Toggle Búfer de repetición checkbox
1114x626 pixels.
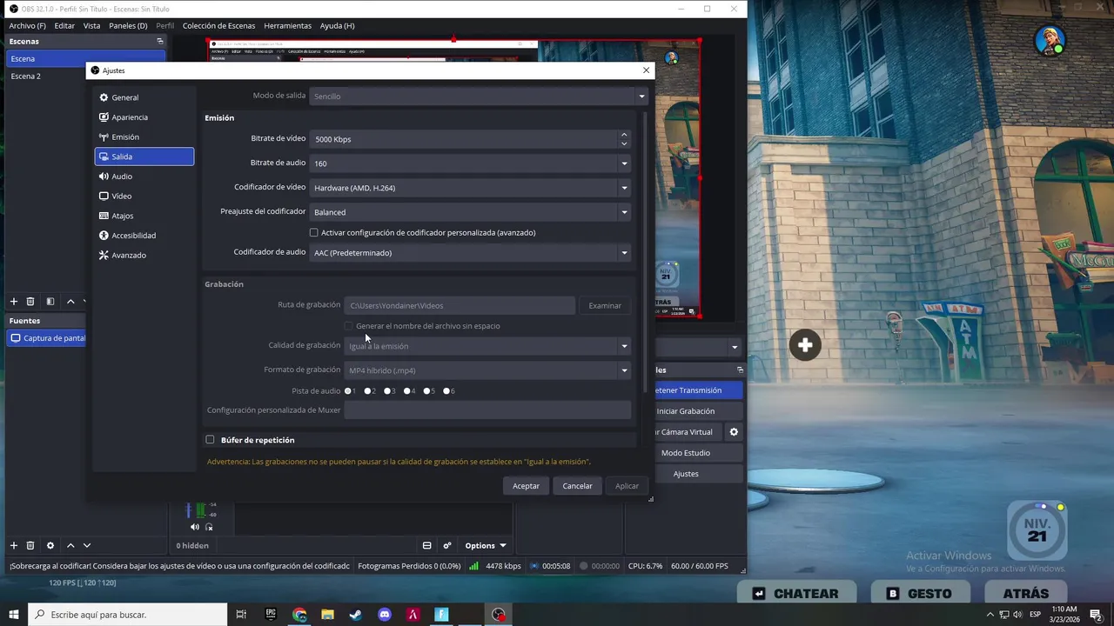pyautogui.click(x=210, y=440)
